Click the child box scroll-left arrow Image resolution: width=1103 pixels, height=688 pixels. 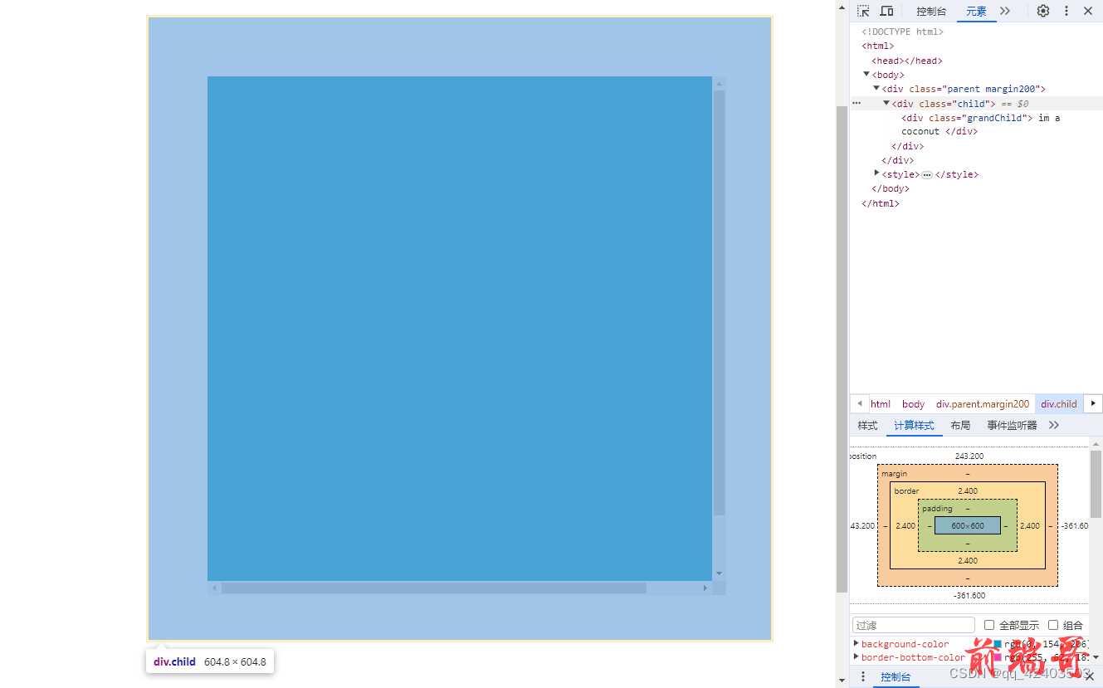pos(214,588)
